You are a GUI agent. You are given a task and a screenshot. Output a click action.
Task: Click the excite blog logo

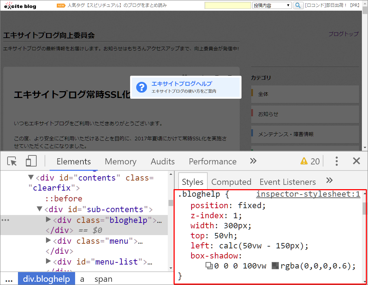pyautogui.click(x=20, y=5)
